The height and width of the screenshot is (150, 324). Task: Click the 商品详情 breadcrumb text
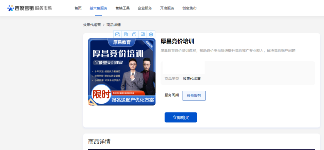click(114, 25)
